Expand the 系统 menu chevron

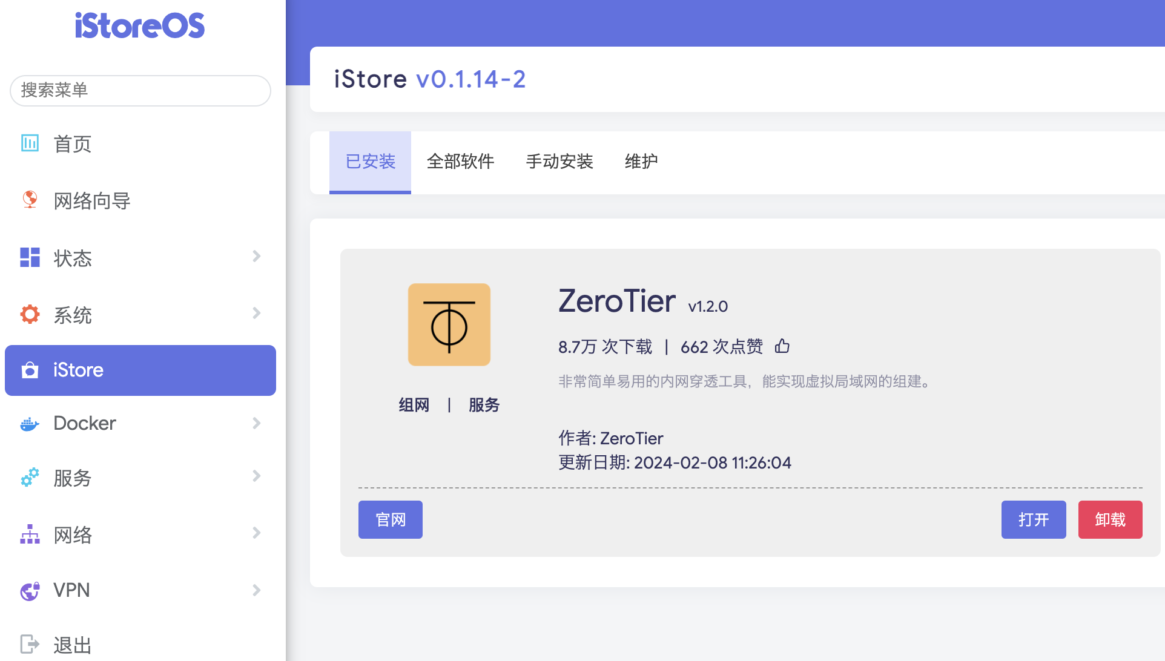257,314
